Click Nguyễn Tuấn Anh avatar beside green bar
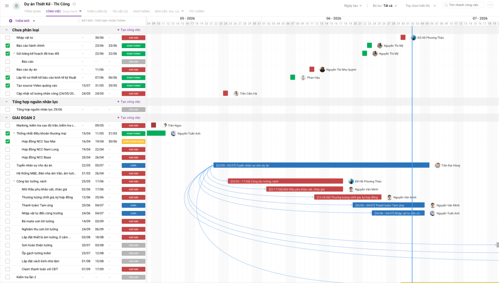Screen dimensions: 499x283 (x=173, y=133)
